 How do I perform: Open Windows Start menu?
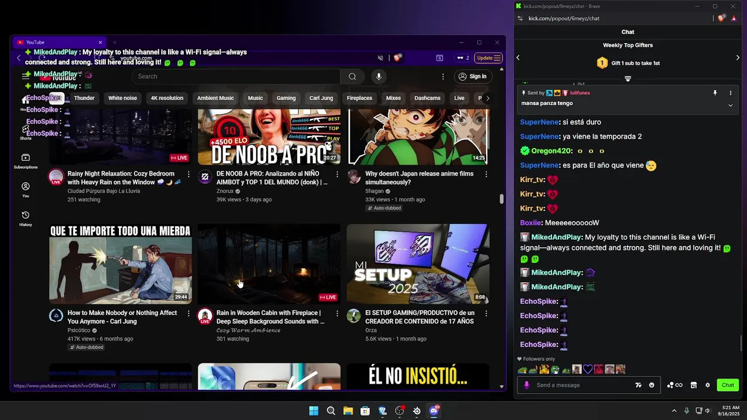click(x=313, y=411)
